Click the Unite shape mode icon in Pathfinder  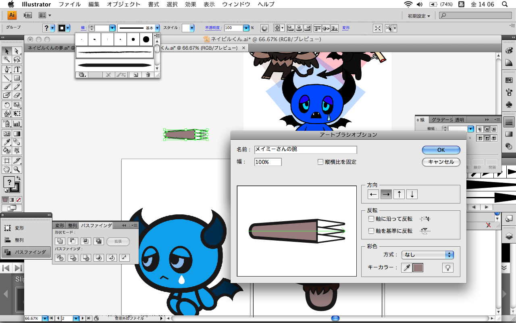60,241
